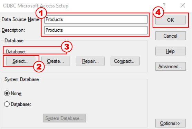Open the Help button in the dialog
Image resolution: width=192 pixels, height=129 pixels.
click(x=171, y=51)
